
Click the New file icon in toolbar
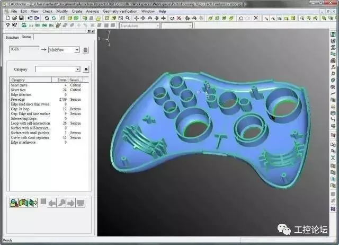pos(8,18)
